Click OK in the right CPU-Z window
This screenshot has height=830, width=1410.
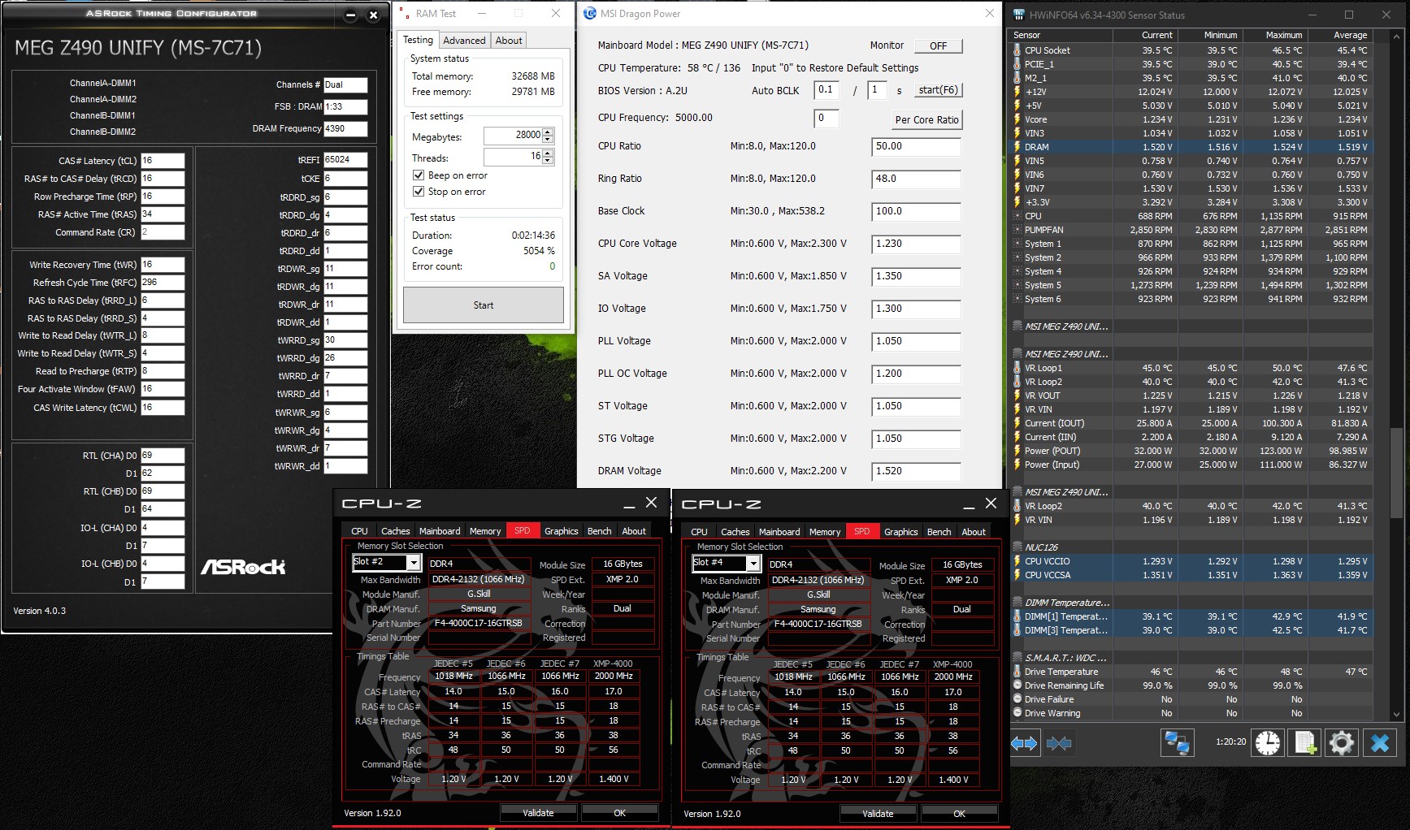click(960, 814)
